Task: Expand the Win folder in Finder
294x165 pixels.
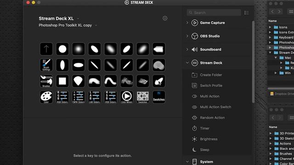Action: (x=276, y=73)
